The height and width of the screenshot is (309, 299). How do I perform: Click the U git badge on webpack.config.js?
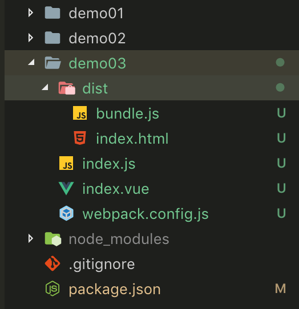tap(281, 213)
